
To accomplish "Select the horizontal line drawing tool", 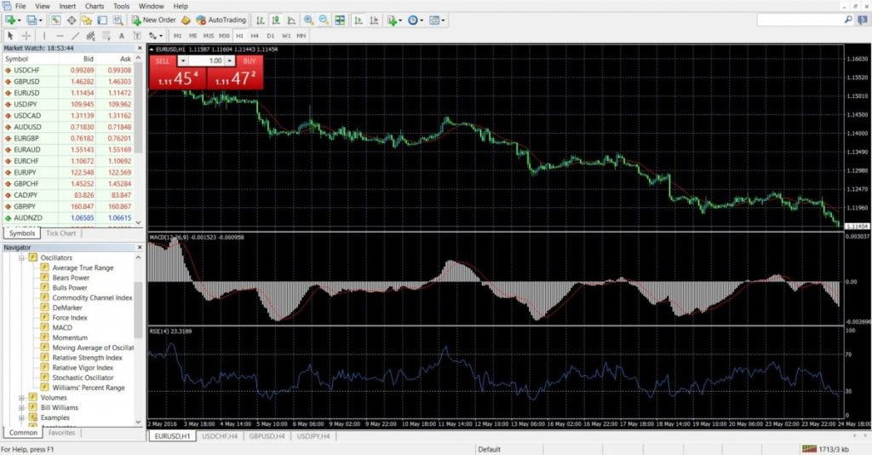I will click(60, 36).
